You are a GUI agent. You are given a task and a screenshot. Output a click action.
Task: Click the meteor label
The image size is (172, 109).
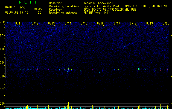point(39,8)
